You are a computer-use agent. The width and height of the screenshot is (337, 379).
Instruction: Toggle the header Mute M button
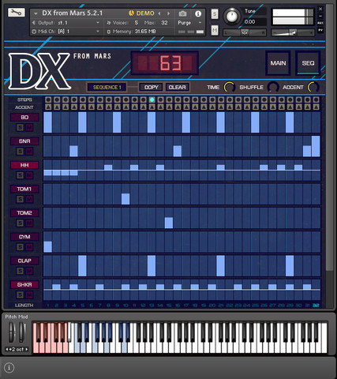[215, 31]
